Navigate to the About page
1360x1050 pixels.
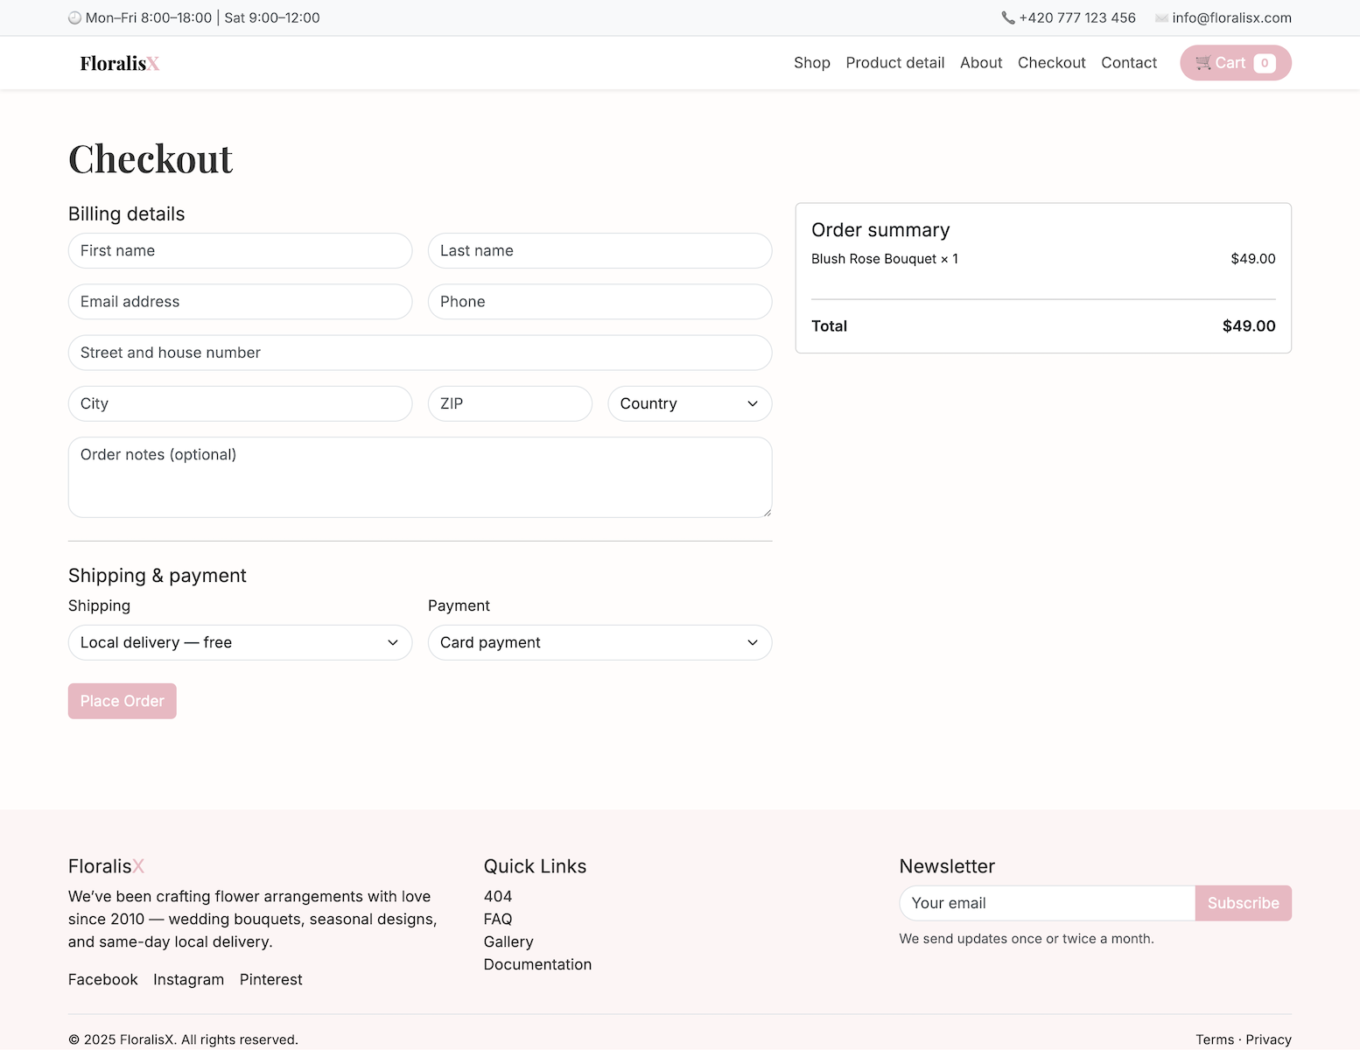coord(980,63)
